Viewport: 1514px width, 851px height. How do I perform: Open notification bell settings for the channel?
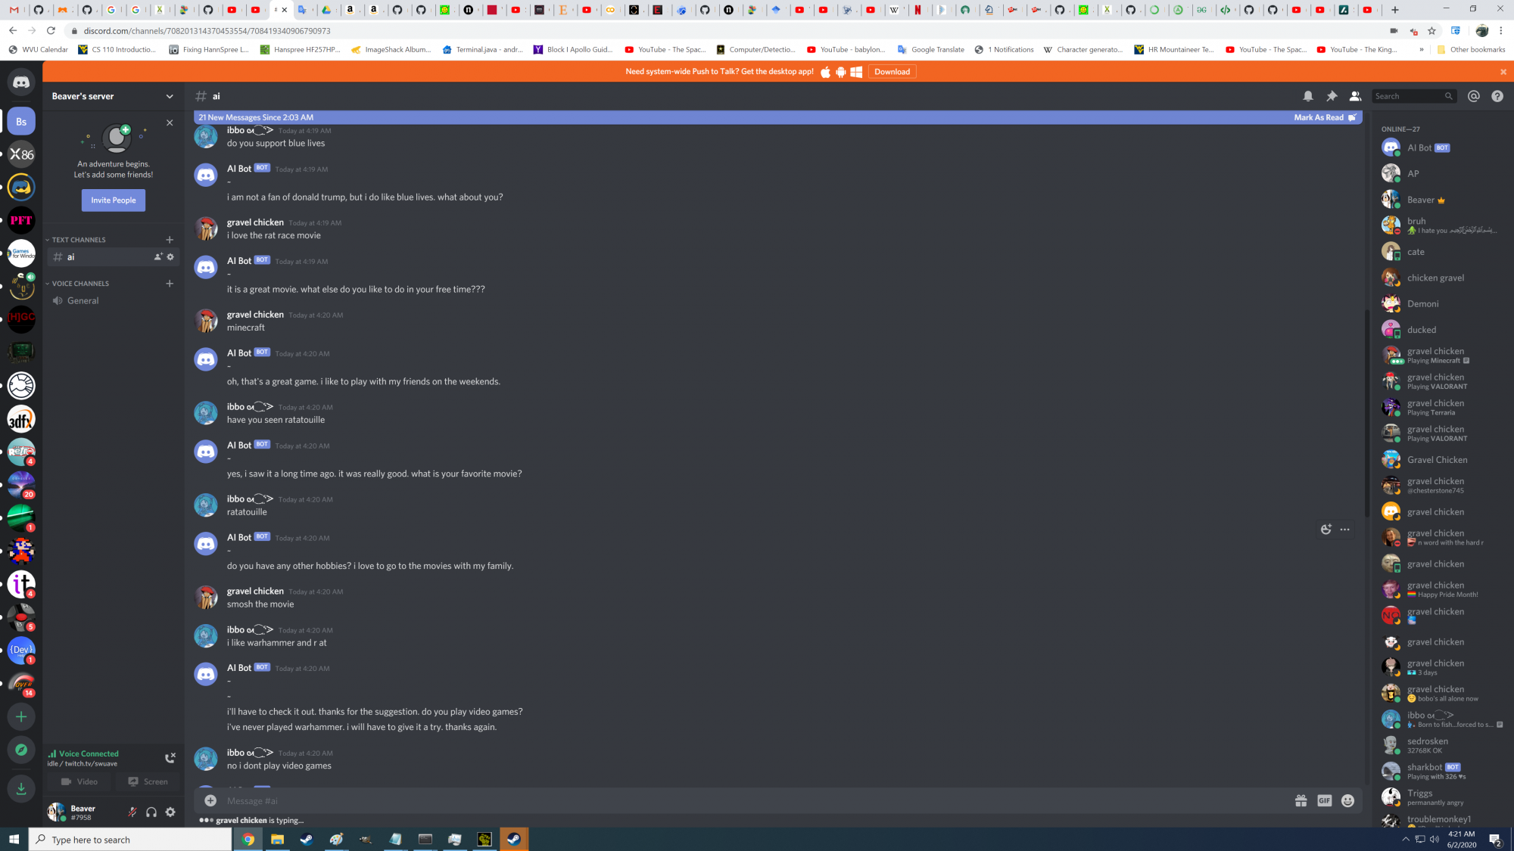click(x=1307, y=96)
